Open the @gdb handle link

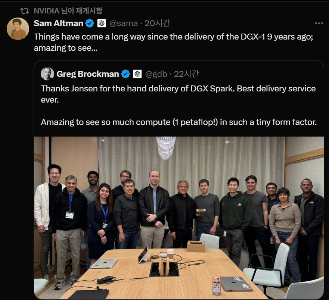[x=156, y=74]
